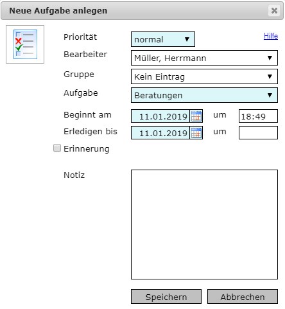
Task: Click the Aufgabe dropdown arrow
Action: tap(270, 95)
